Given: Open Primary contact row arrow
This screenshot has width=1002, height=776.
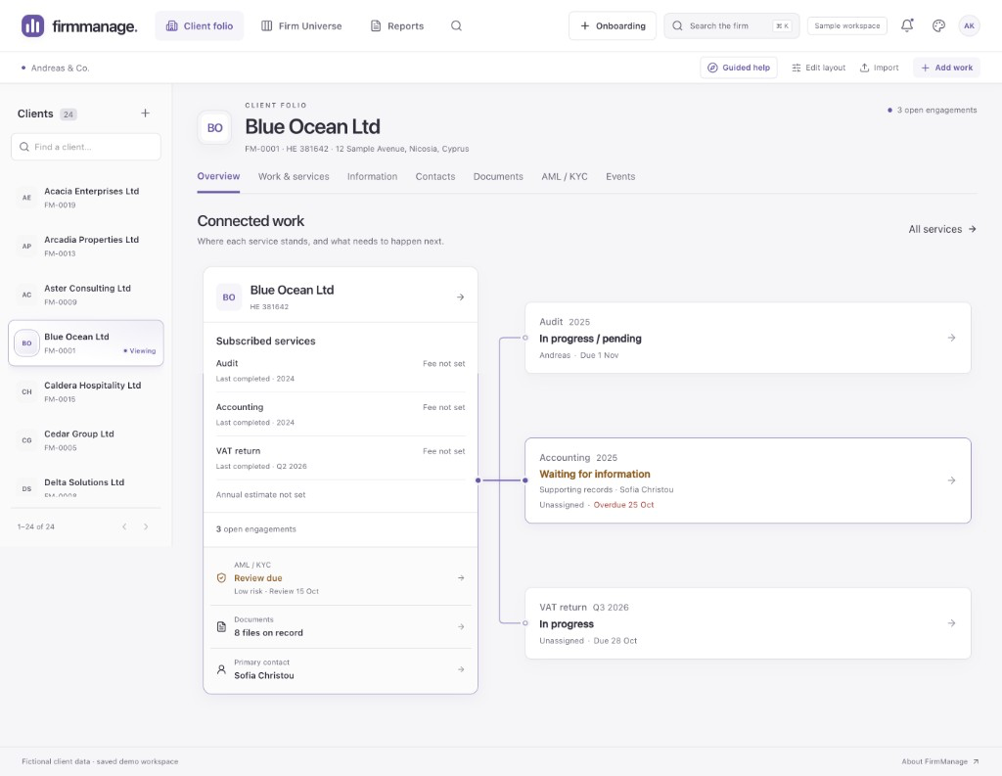Looking at the screenshot, I should (461, 669).
